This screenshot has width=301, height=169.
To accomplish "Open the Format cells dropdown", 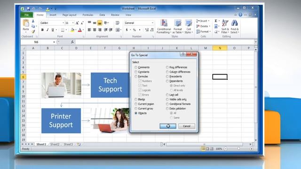I will (204, 31).
